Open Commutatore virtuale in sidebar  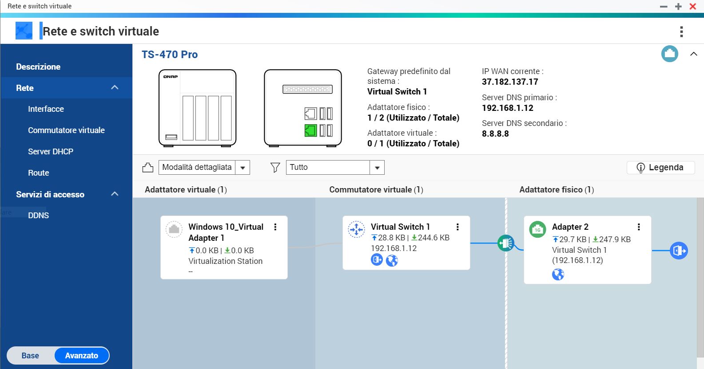[66, 130]
